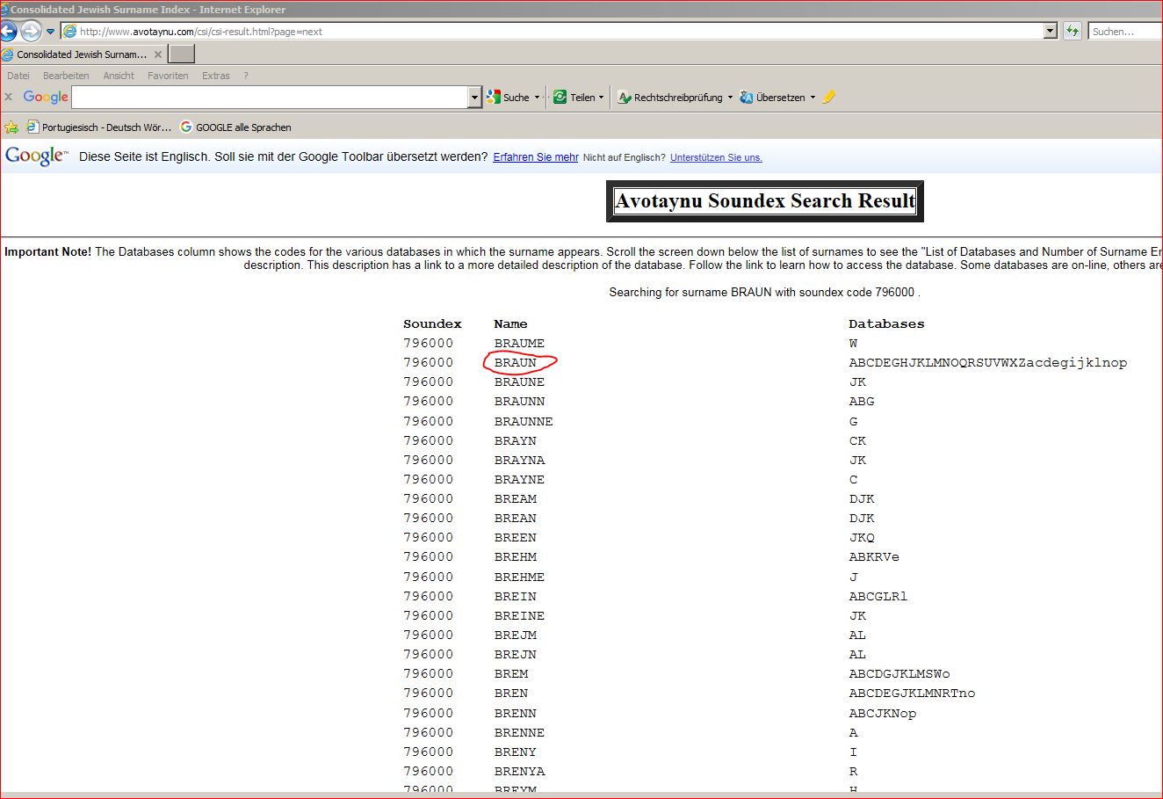Click the favorites star icon
Screen dimensions: 1163x799
click(x=11, y=127)
